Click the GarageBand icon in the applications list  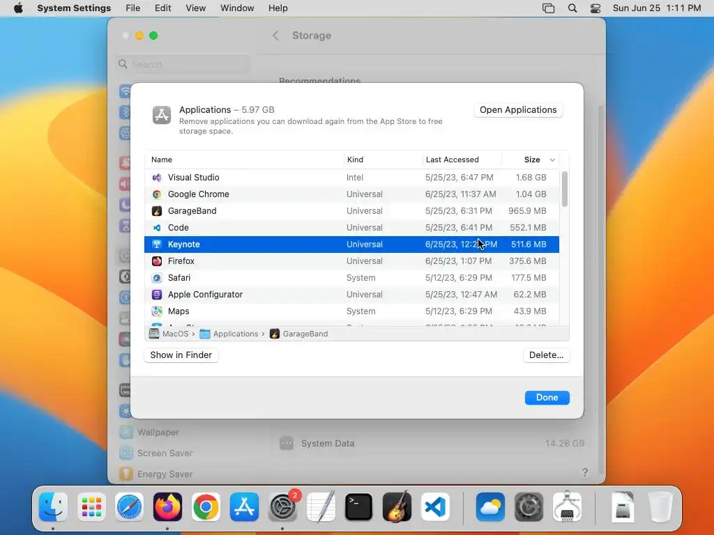[157, 211]
